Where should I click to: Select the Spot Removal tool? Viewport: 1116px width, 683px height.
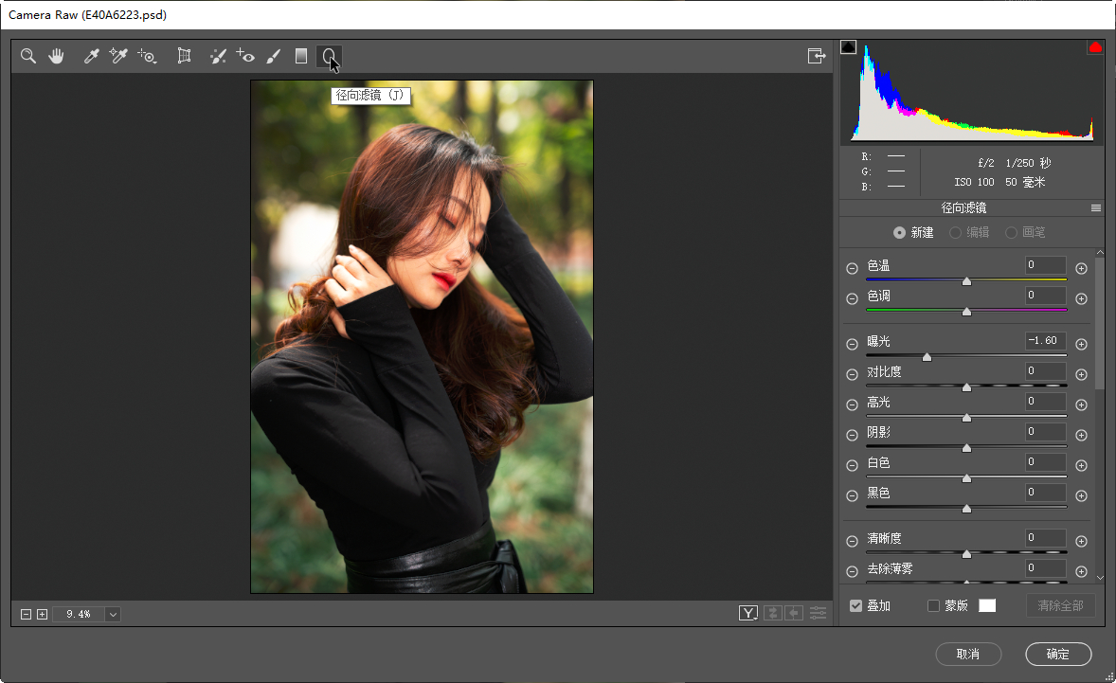218,57
